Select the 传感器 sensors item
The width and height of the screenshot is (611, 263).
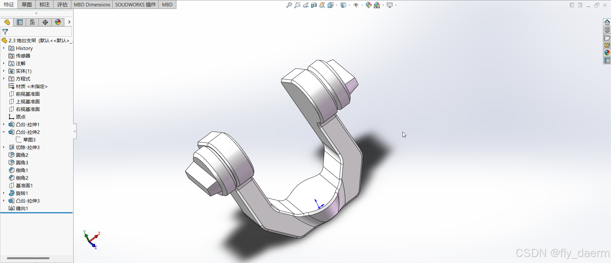tap(19, 56)
